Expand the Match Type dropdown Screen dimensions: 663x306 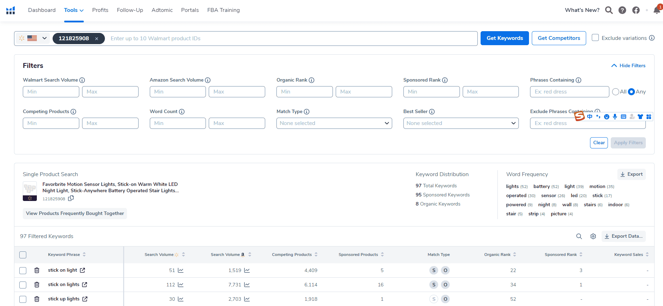click(334, 123)
